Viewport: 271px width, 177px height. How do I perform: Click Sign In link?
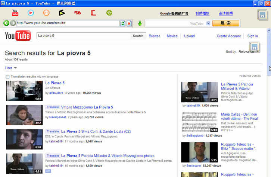[252, 36]
